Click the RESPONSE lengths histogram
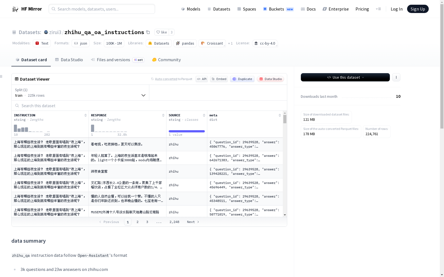Screen dimensions: 444x277 [x=109, y=128]
